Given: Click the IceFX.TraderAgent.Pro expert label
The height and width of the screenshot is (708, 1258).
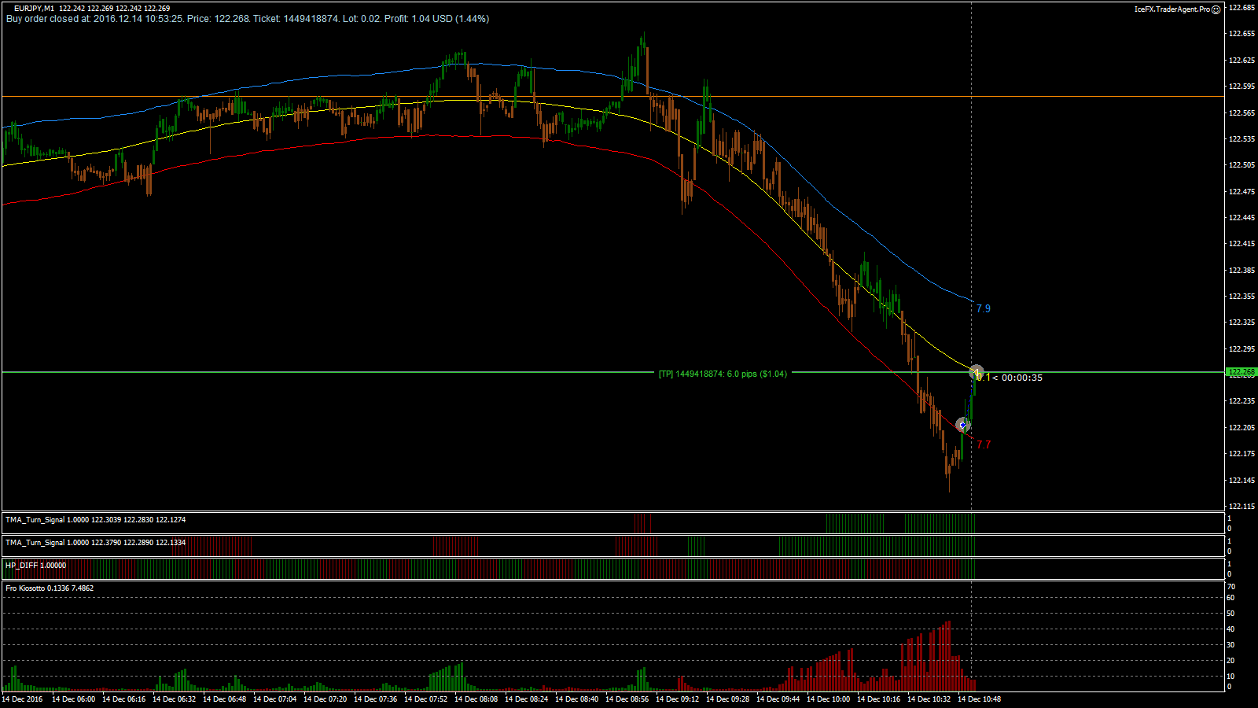Looking at the screenshot, I should [1172, 9].
